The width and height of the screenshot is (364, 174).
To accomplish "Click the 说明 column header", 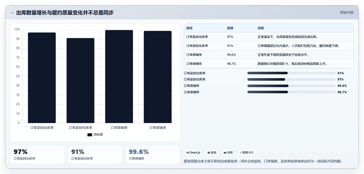I will click(261, 28).
